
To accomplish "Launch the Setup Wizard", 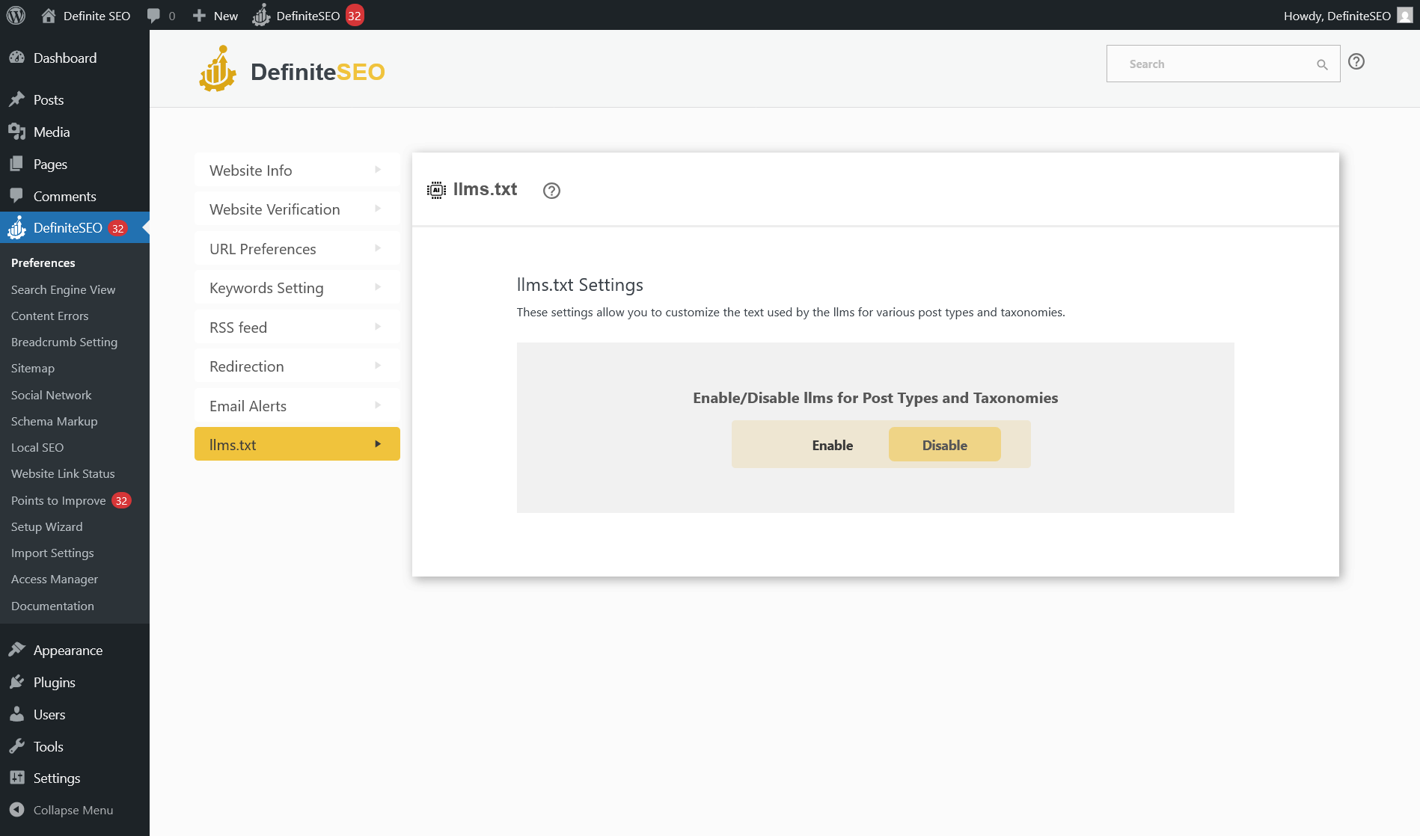I will tap(47, 526).
